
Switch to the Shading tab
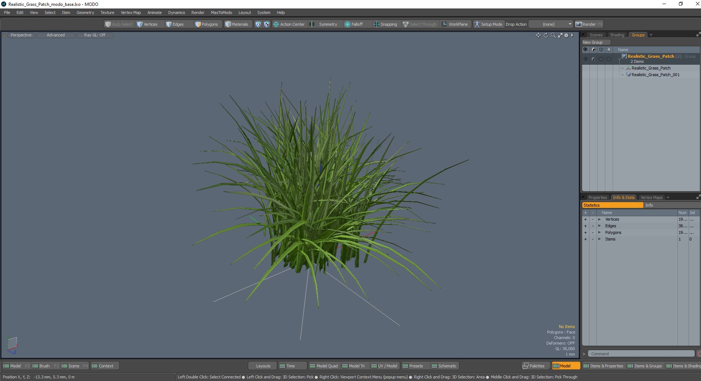[x=617, y=35]
